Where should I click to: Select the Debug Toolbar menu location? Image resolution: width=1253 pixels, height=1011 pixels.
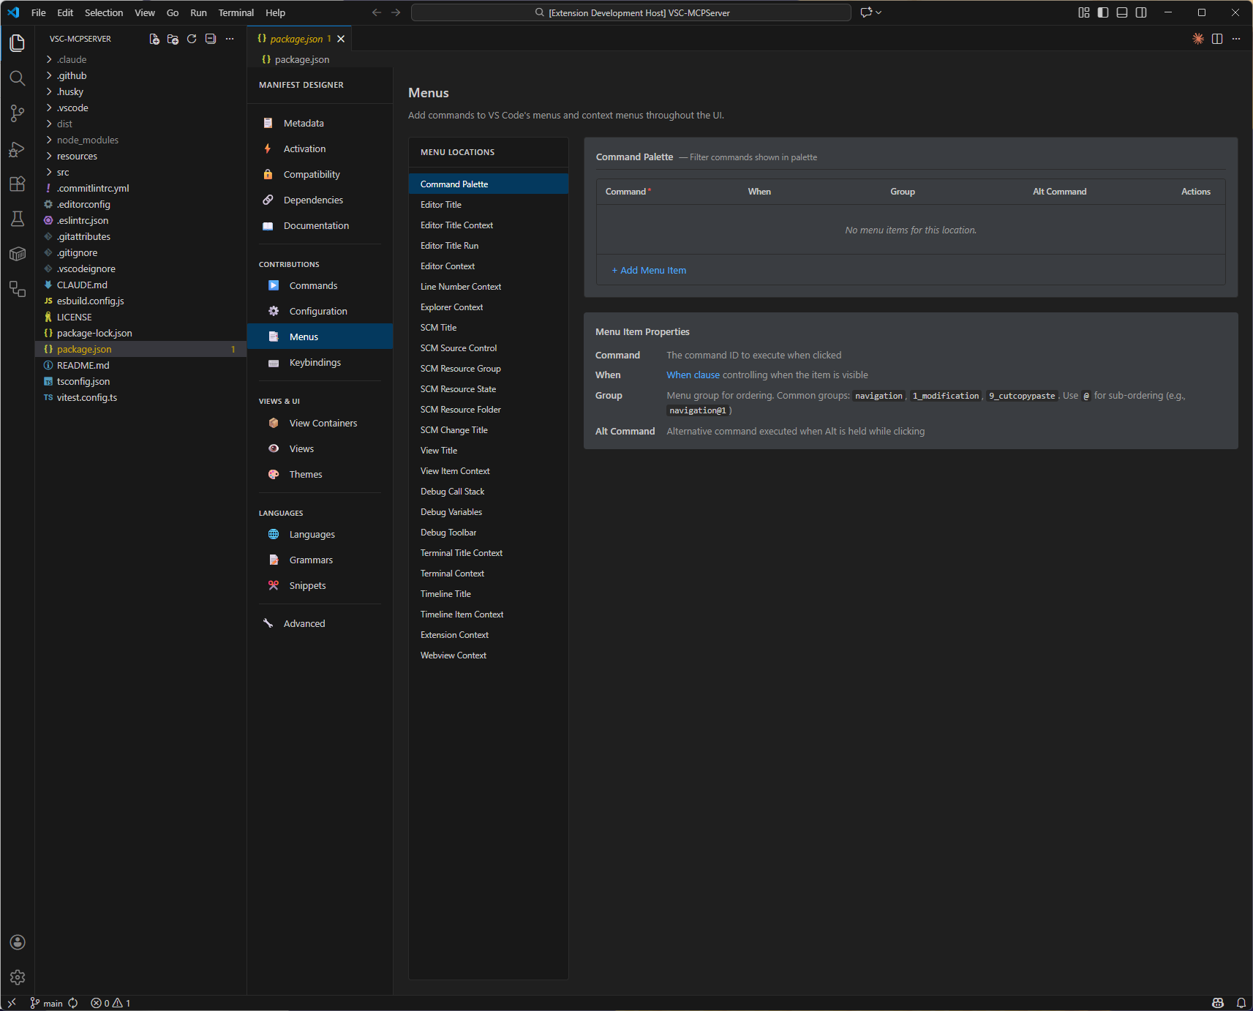tap(488, 532)
